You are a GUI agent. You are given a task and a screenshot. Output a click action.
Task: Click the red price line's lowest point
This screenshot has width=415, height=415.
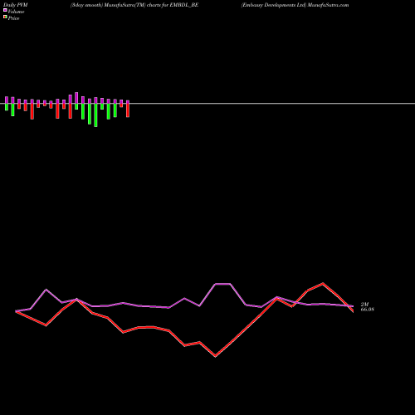pyautogui.click(x=216, y=356)
